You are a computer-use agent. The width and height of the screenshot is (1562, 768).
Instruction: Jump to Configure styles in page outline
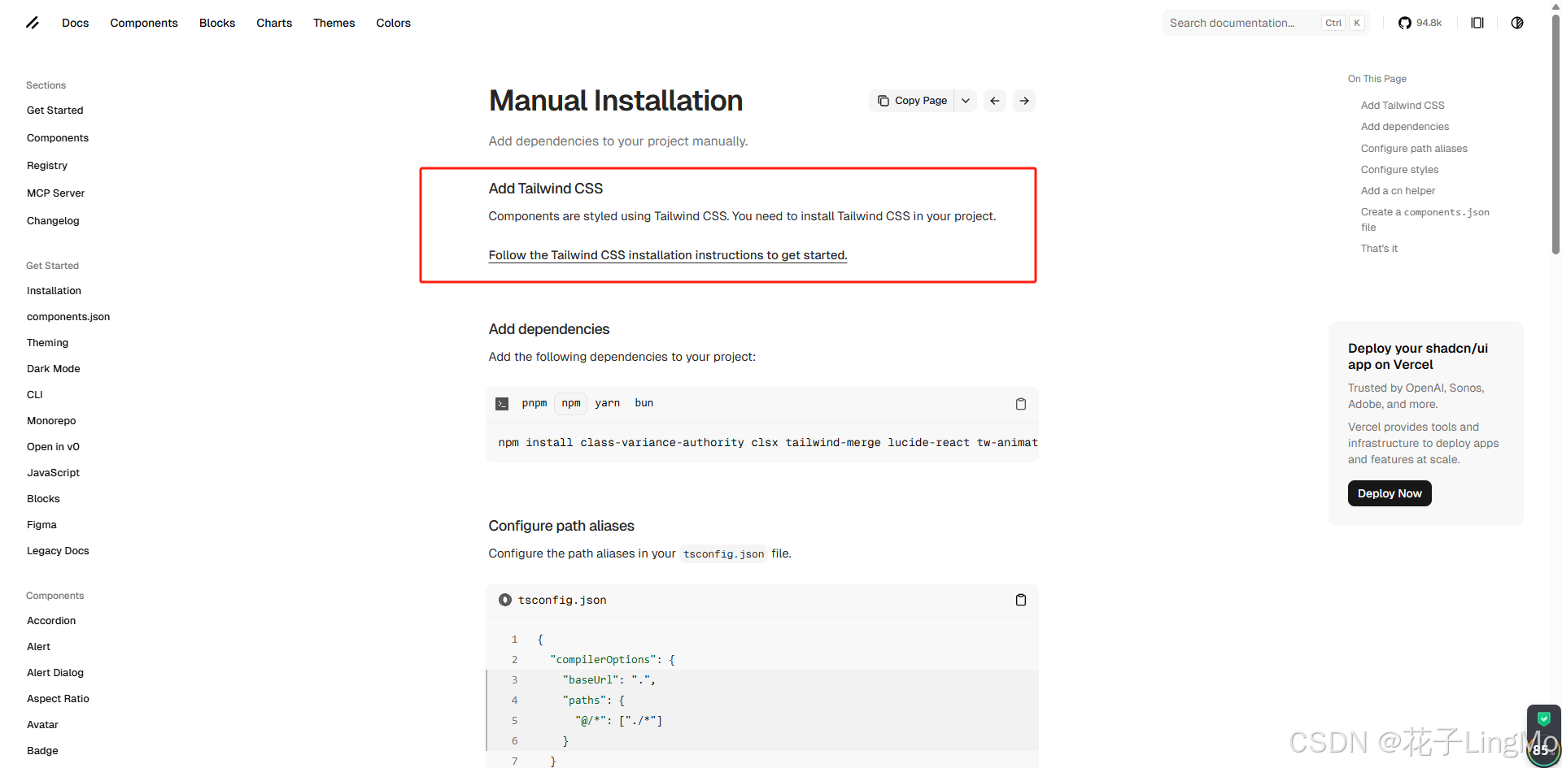coord(1399,170)
